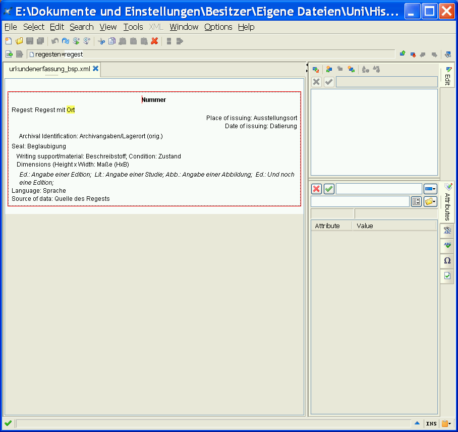Click green checkmark in Attributes panel
The height and width of the screenshot is (432, 458).
click(x=329, y=189)
